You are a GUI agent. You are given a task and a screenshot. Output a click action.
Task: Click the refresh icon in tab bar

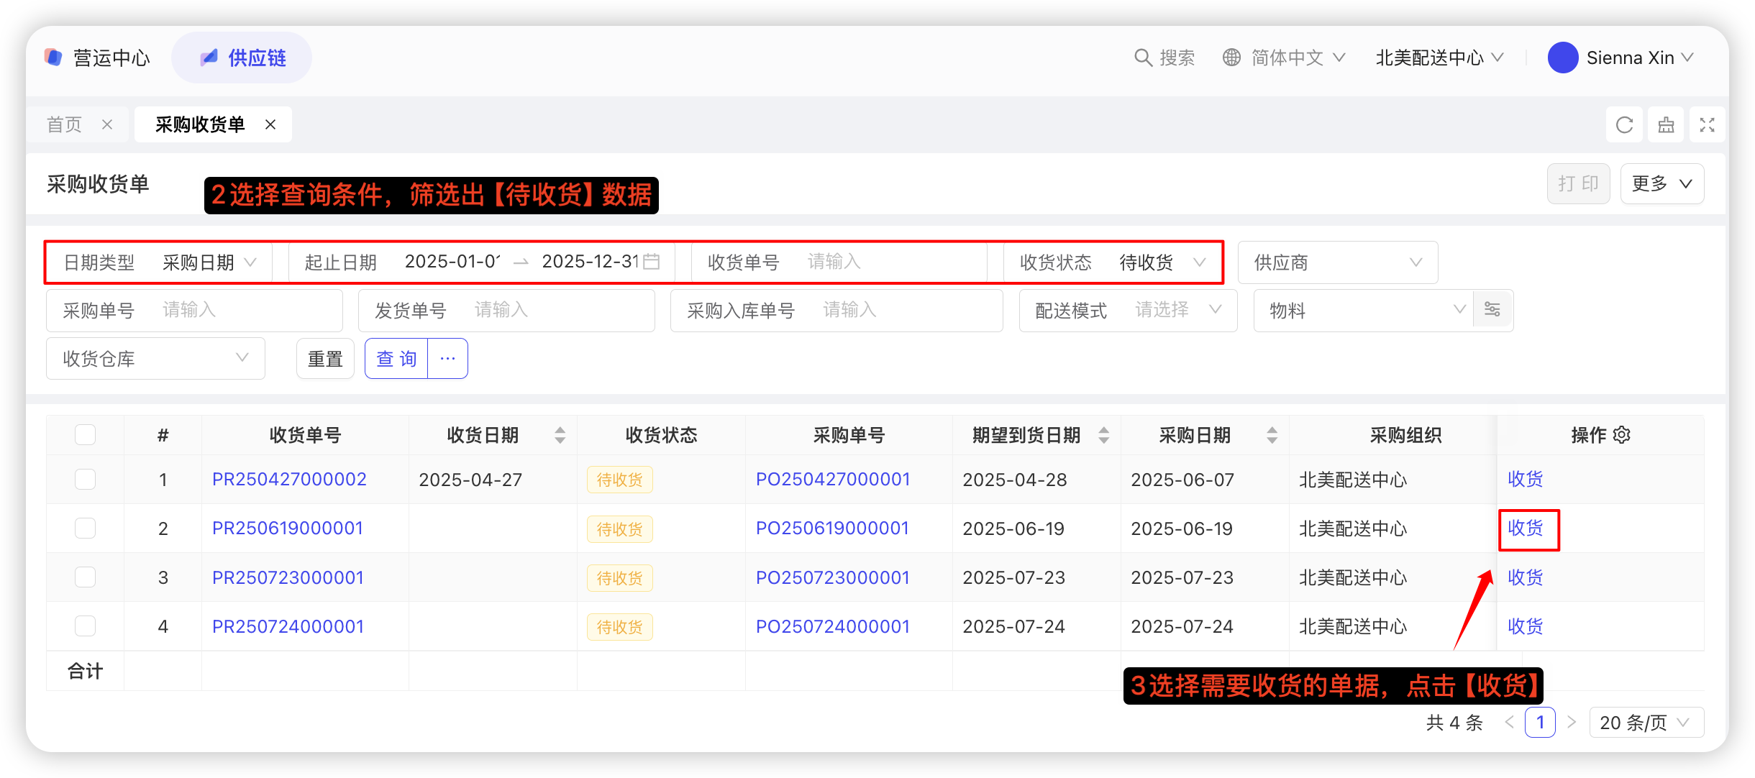(1624, 125)
